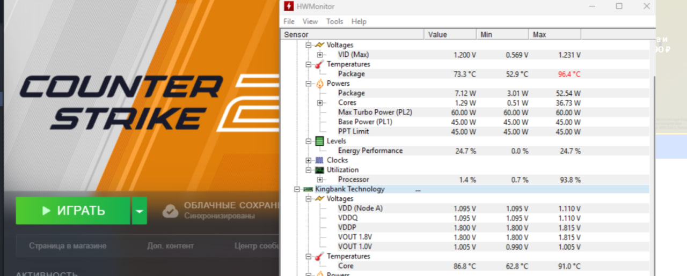Open the Tools menu in HWMonitor
The image size is (687, 276).
click(334, 21)
